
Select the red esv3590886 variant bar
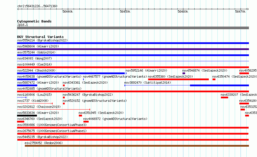click(133, 128)
